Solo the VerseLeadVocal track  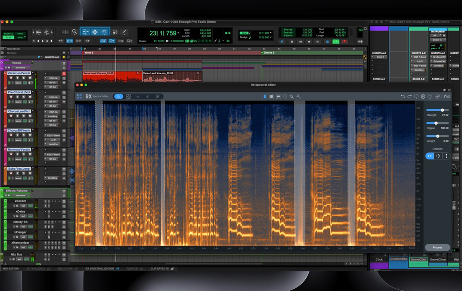point(23,78)
